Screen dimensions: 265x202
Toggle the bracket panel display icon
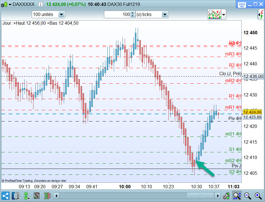(x=15, y=196)
